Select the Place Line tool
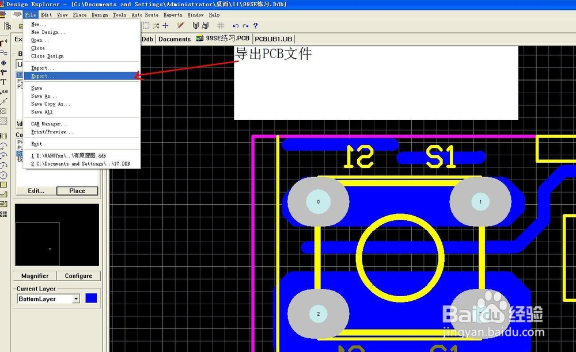Screen dimensions: 576x352 coord(3,53)
